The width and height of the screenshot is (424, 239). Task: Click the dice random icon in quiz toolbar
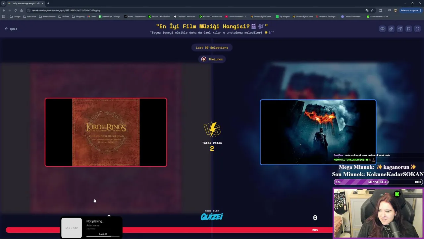[x=391, y=29]
